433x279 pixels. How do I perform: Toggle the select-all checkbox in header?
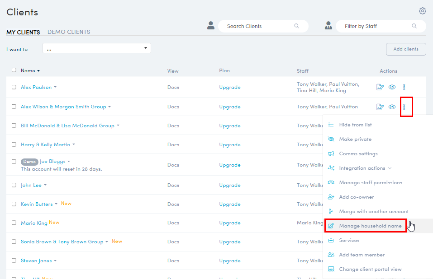tap(14, 70)
